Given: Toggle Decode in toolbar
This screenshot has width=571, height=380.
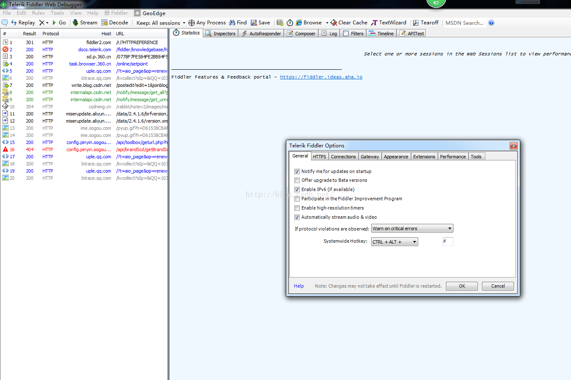Looking at the screenshot, I should [115, 23].
